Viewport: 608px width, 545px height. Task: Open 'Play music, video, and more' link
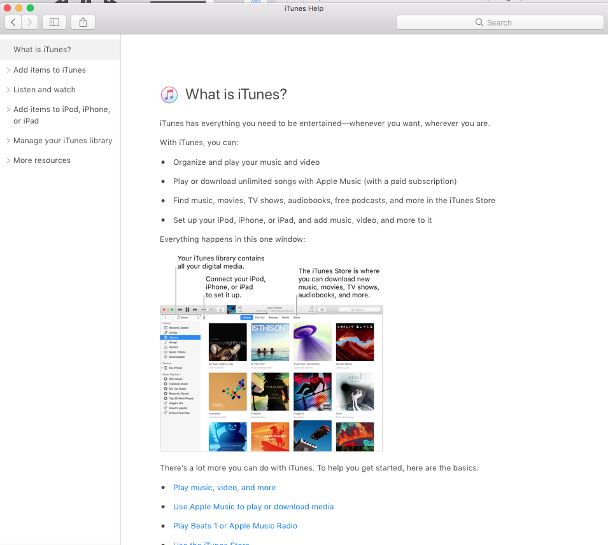[x=224, y=488]
